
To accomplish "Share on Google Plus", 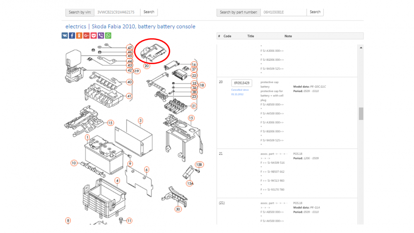I will 87,36.
